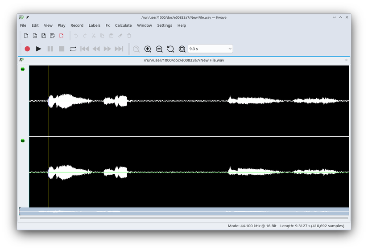
Task: Click the open file toolbar icon
Action: [x=35, y=36]
